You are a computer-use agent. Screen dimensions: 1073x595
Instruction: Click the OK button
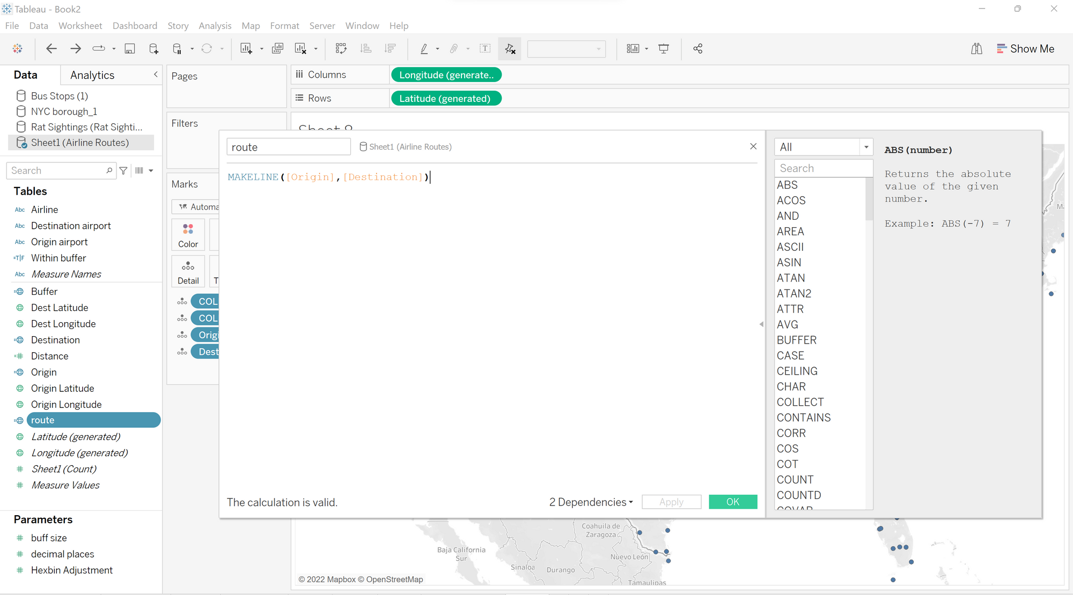coord(732,502)
